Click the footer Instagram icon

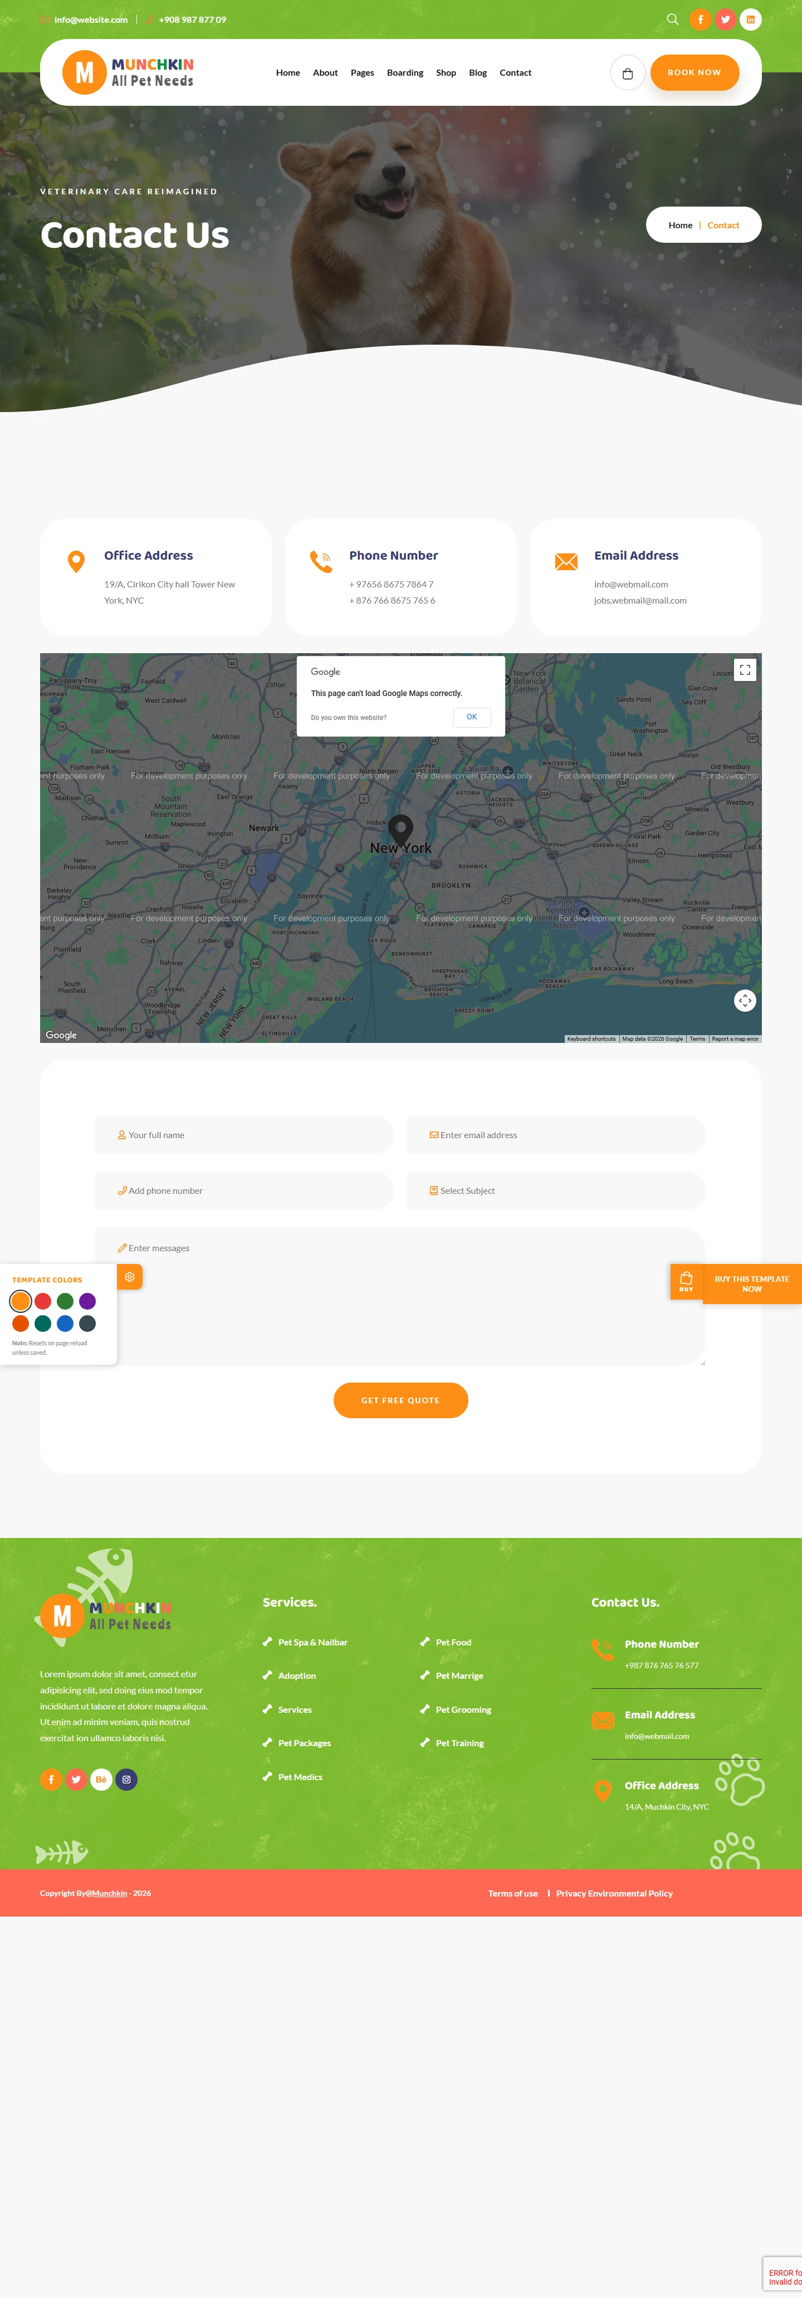(126, 1779)
